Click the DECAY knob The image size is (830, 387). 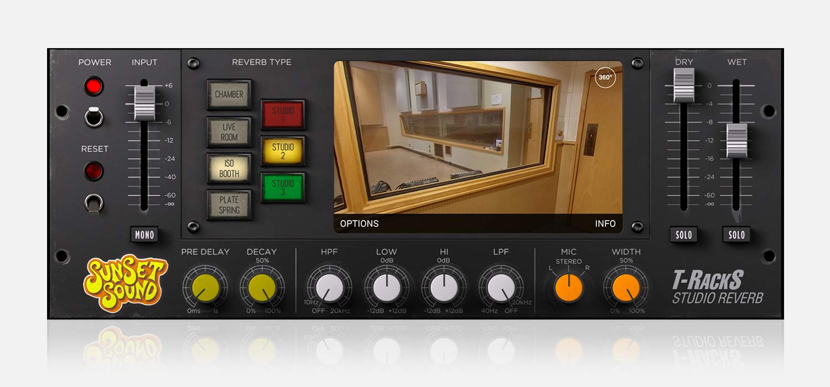point(262,288)
